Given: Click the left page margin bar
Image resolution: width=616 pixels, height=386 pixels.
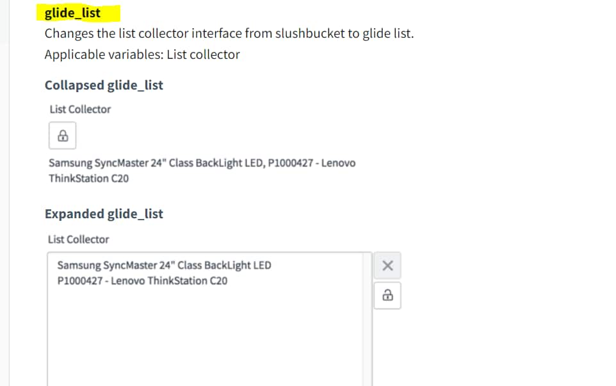Looking at the screenshot, I should pos(4,193).
